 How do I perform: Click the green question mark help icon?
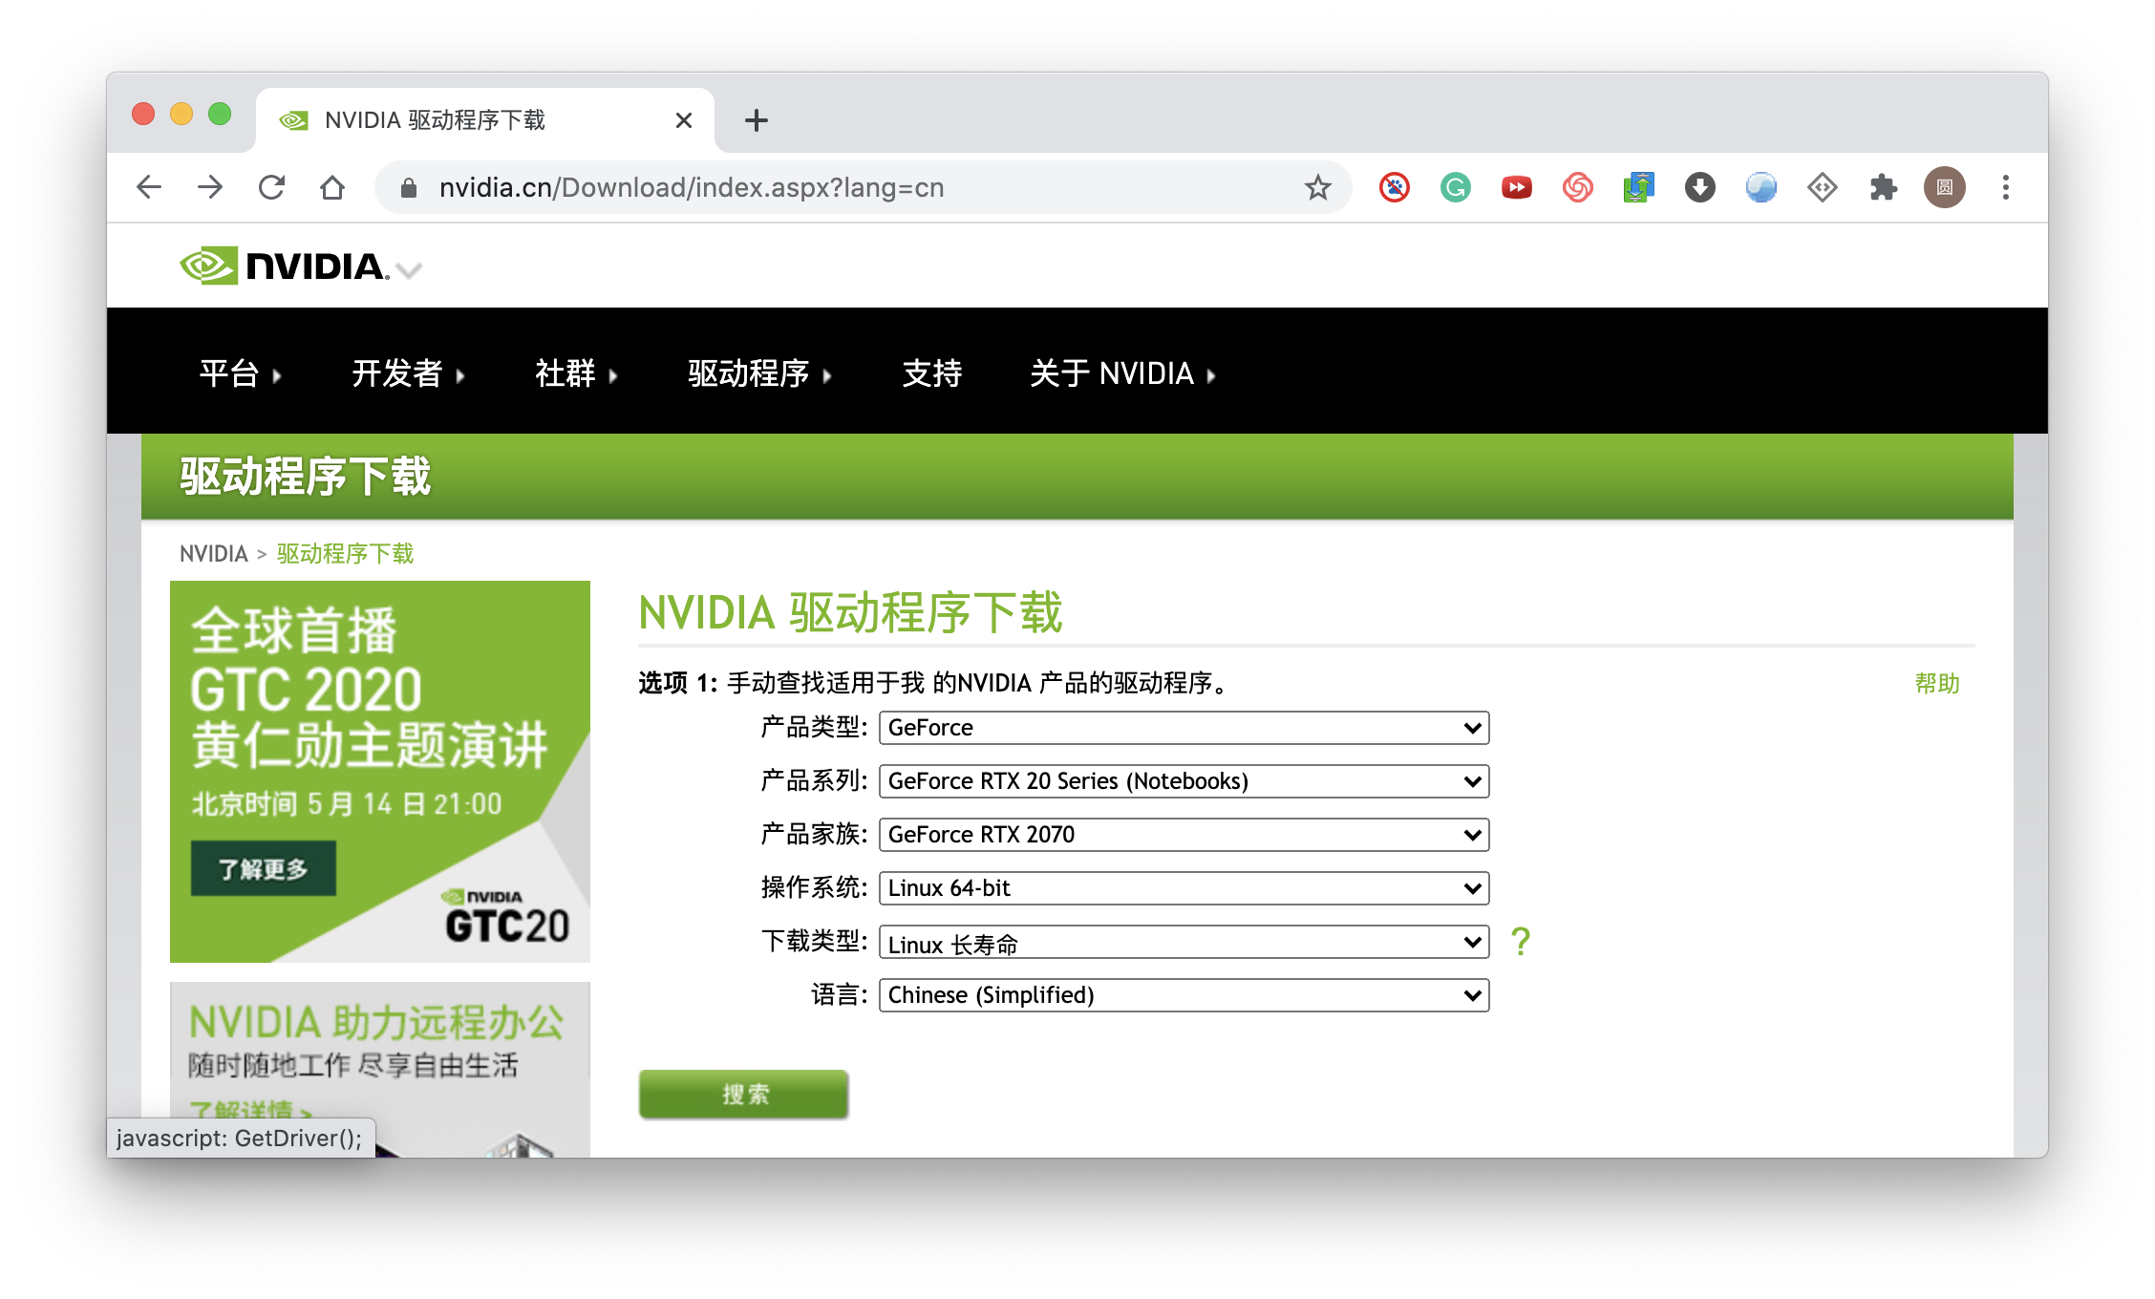click(1521, 942)
